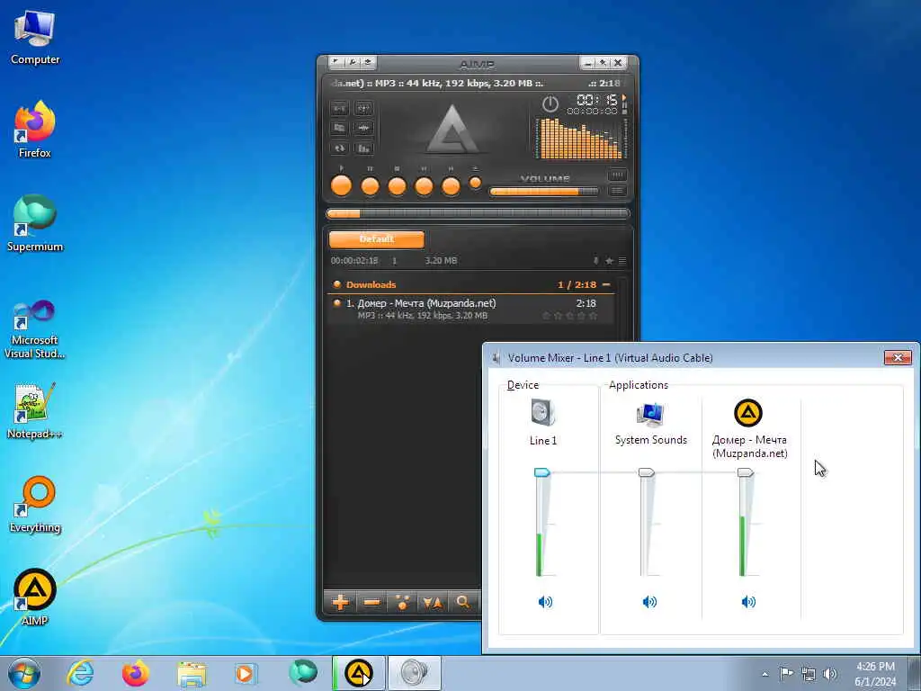The height and width of the screenshot is (691, 921).
Task: Stop playback using AIMP's Stop button
Action: click(397, 186)
